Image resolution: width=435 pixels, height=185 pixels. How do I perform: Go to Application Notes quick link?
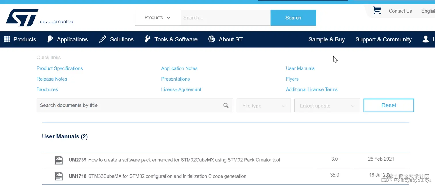tap(179, 68)
